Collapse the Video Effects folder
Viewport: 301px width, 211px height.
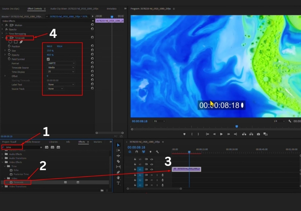click(x=2, y=162)
